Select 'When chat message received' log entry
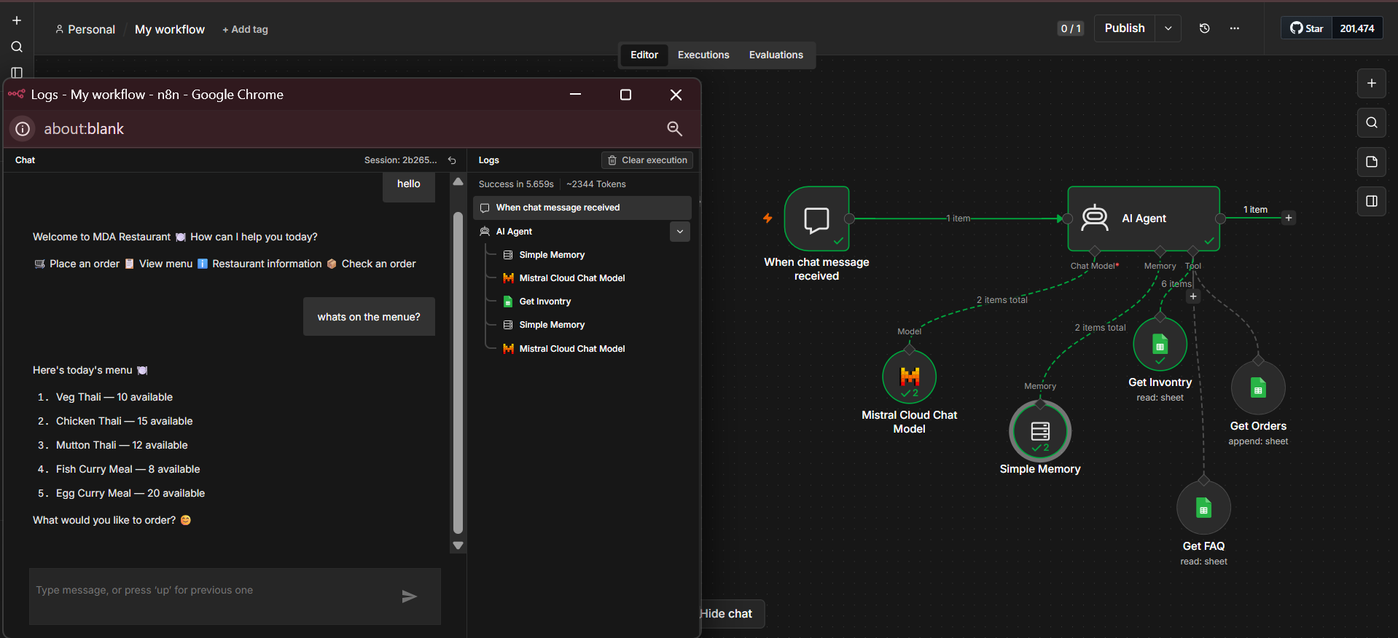The image size is (1398, 638). point(582,208)
